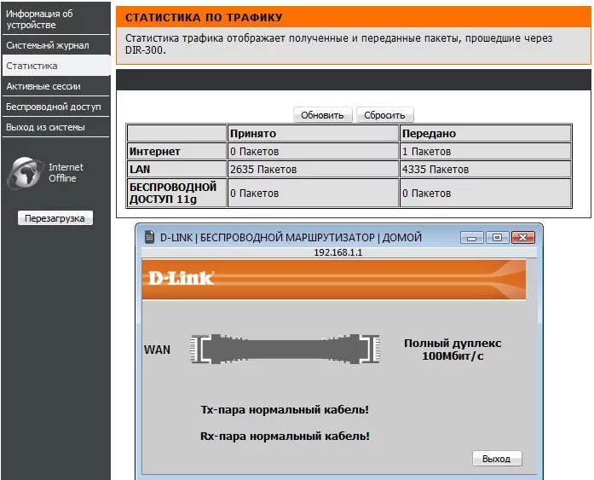Click the БЕСПРОВОДНОЙ ДОСТУП 11g row label
The height and width of the screenshot is (480, 594).
tap(176, 193)
